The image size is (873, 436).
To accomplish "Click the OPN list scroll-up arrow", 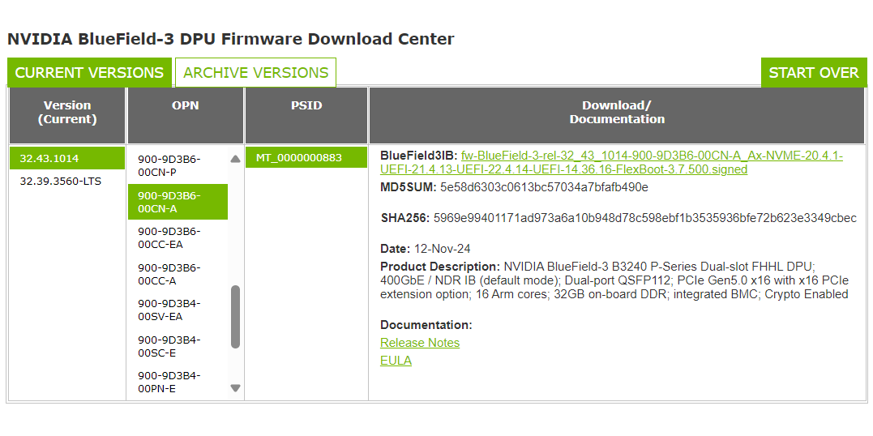I will 235,160.
